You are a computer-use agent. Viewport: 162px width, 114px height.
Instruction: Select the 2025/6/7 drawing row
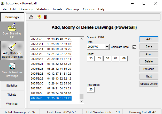(51, 39)
